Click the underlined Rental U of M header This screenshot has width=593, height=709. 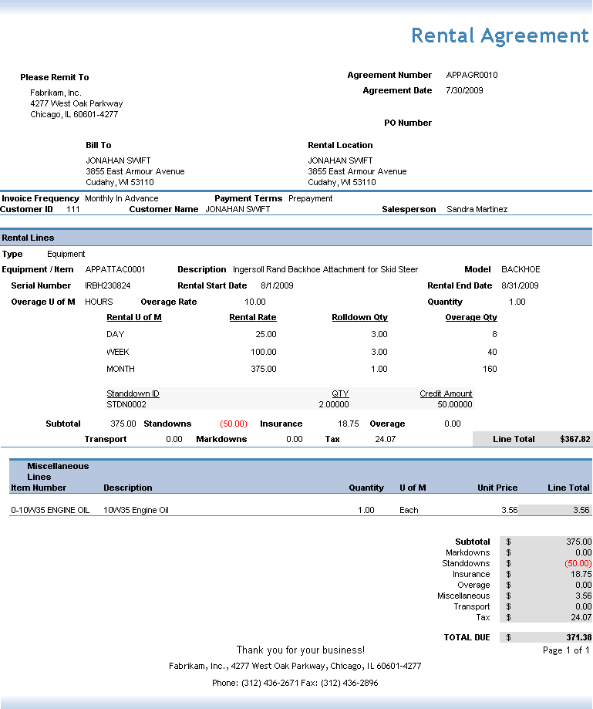134,317
